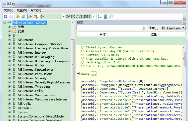Click the Sort results A-Z icon
This screenshot has width=188, height=126.
pyautogui.click(x=100, y=17)
